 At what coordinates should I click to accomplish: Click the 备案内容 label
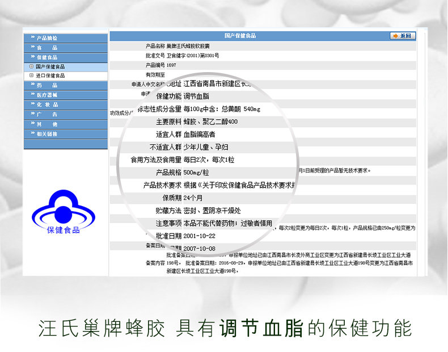pyautogui.click(x=155, y=263)
